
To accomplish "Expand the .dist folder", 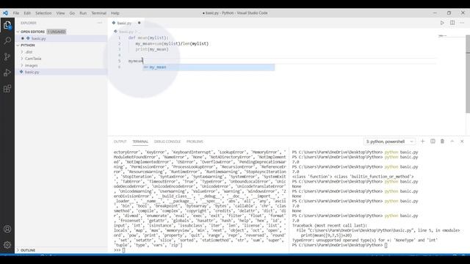I will 29,52.
